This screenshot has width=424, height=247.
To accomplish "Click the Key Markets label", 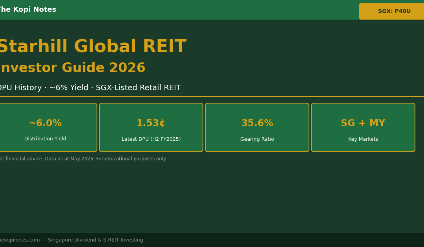I will point(363,139).
